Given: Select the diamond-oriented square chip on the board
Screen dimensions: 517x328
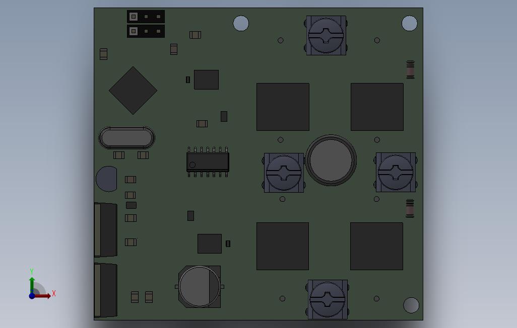Looking at the screenshot, I should 133,91.
